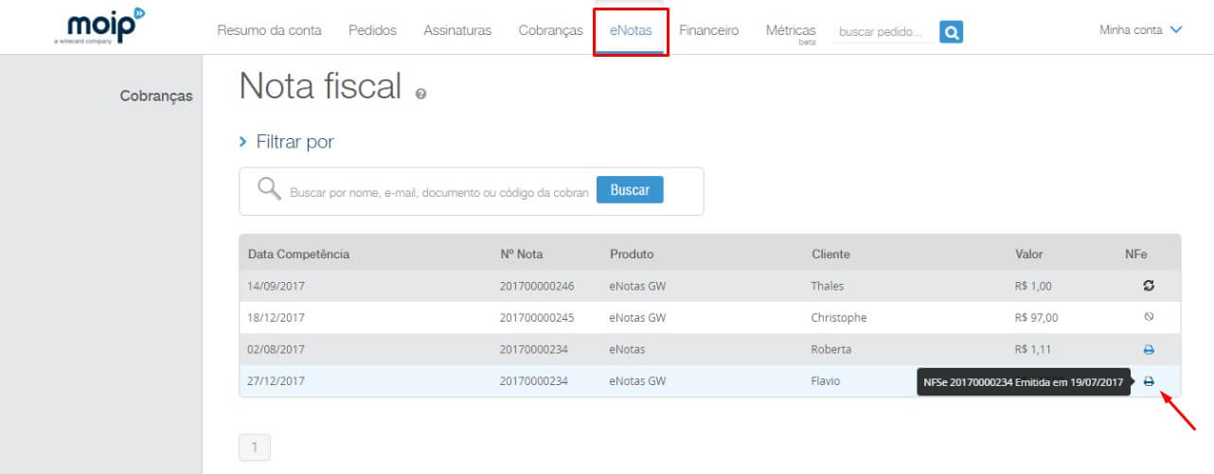
Task: Open the Assinaturas tab
Action: 457,30
